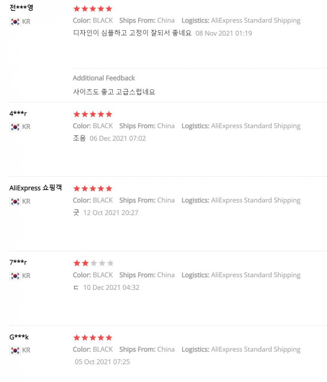Click the date 05 Oct 2021 07:25
Image resolution: width=327 pixels, height=382 pixels.
[x=102, y=362]
